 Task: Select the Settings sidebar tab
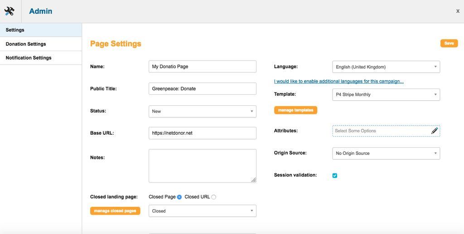pyautogui.click(x=41, y=30)
